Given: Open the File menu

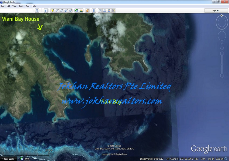Looking at the screenshot, I should [3, 6].
